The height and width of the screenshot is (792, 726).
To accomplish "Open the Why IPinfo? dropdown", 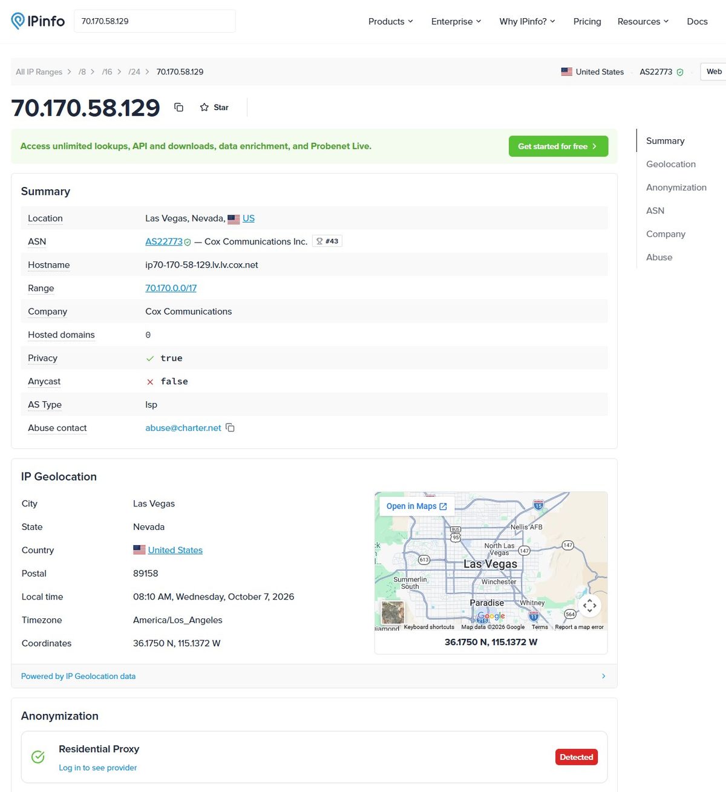I will point(527,21).
